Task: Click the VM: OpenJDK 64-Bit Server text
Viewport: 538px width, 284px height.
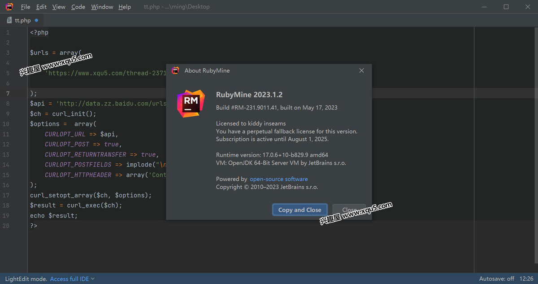Action: [281, 163]
